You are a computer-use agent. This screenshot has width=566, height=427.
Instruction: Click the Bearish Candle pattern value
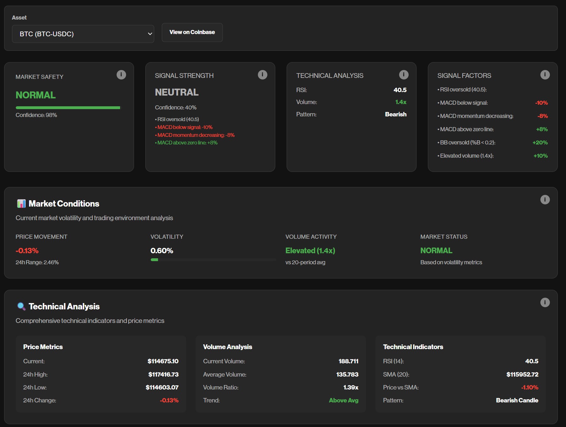(517, 400)
